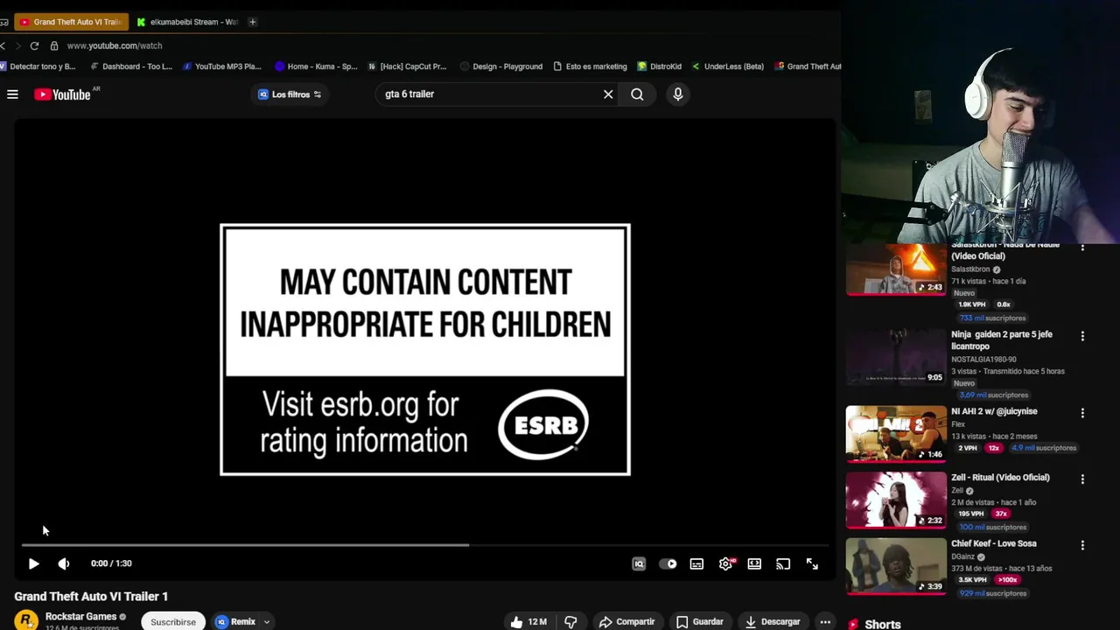The height and width of the screenshot is (630, 1120).
Task: Open Home - Kuma - Sp... bookmark
Action: (316, 66)
